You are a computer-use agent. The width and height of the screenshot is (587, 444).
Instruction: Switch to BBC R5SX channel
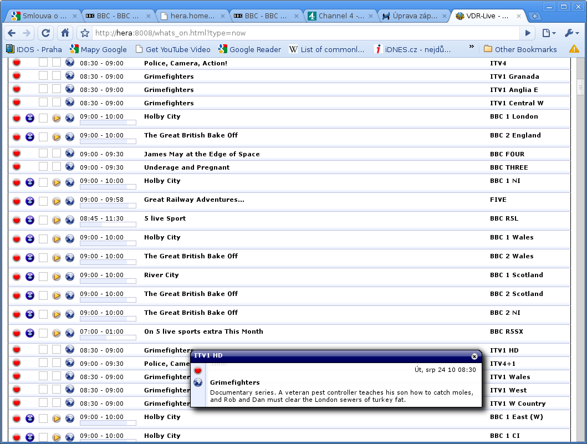point(30,333)
